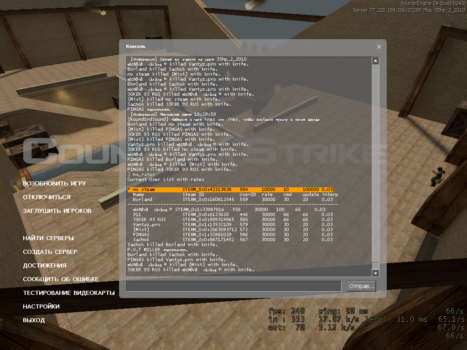Click the '[RoundEndSound]' message line
The image size is (467, 350).
pyautogui.click(x=223, y=119)
